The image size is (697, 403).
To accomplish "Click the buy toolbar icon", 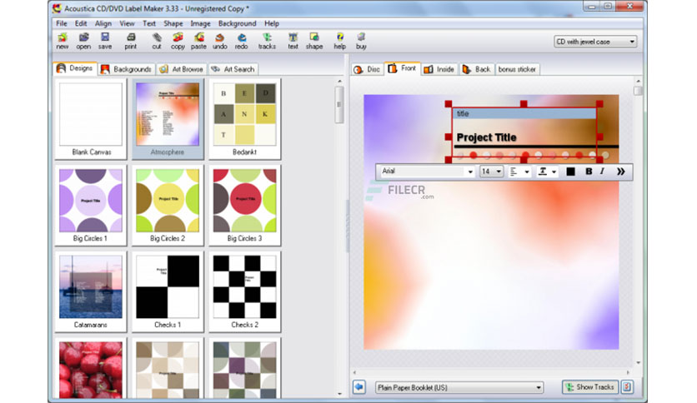I will [x=361, y=41].
